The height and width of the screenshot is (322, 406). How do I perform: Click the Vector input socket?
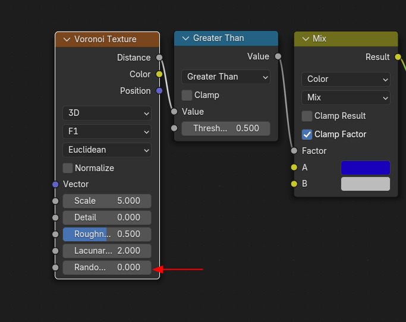tap(55, 184)
